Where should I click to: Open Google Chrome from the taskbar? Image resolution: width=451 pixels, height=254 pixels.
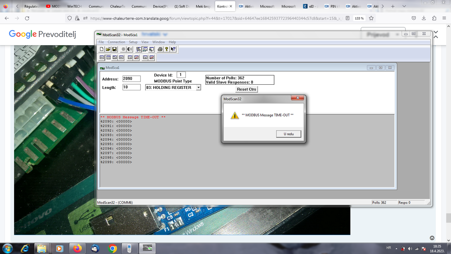pos(112,248)
